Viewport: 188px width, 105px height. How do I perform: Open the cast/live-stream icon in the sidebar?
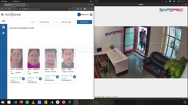3,21
